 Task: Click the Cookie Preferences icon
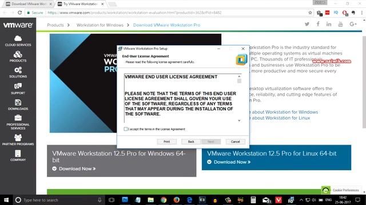pyautogui.click(x=325, y=190)
